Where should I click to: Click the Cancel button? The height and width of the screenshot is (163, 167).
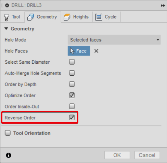pyautogui.click(x=147, y=155)
